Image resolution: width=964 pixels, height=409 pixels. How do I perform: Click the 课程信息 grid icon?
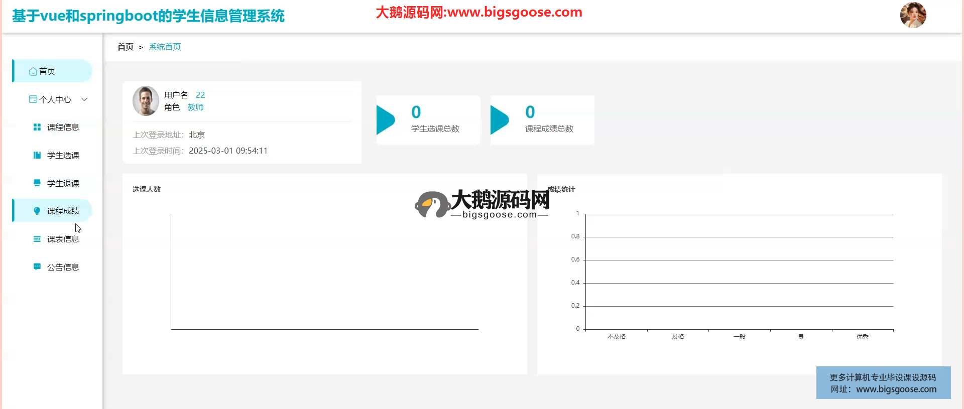coord(37,127)
